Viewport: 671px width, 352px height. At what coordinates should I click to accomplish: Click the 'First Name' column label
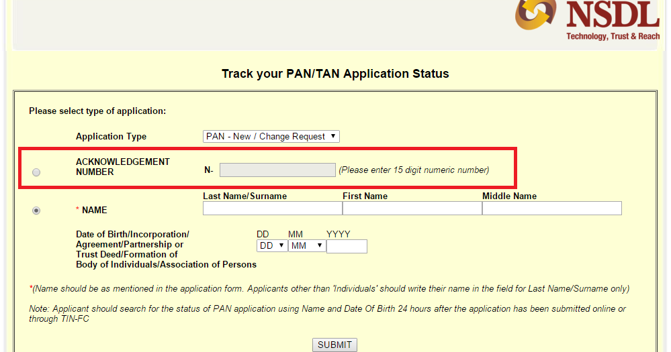click(x=365, y=196)
